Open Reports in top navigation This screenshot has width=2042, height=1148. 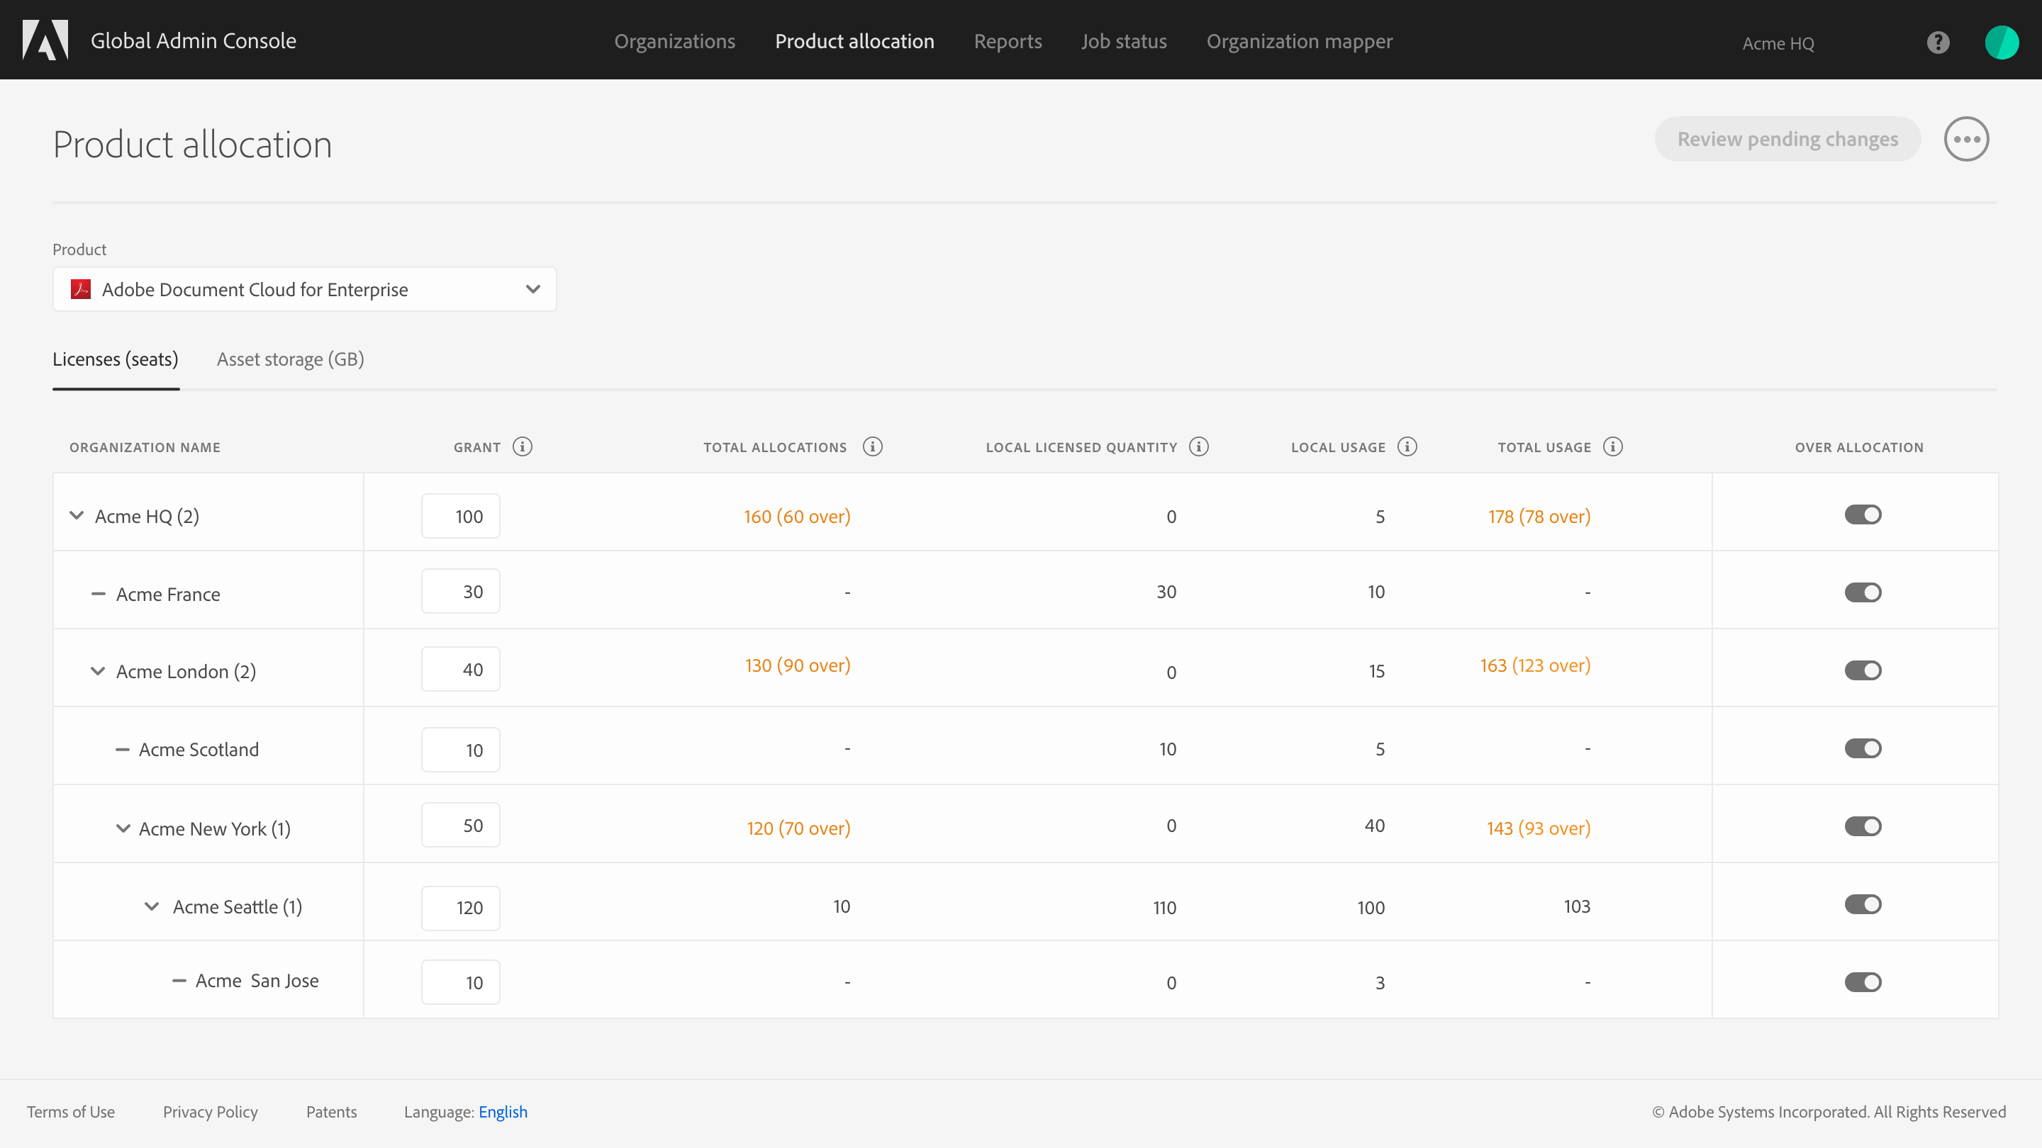click(1008, 41)
